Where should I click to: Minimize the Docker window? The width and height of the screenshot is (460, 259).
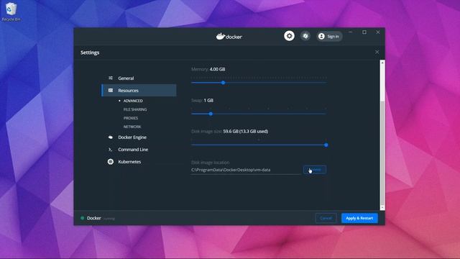(351, 32)
